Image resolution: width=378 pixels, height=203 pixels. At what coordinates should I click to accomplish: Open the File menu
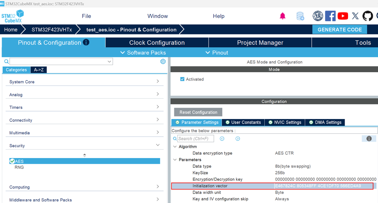[86, 16]
